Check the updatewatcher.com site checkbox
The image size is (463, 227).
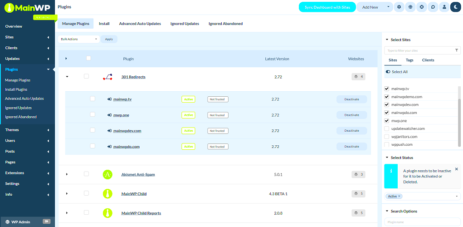386,128
